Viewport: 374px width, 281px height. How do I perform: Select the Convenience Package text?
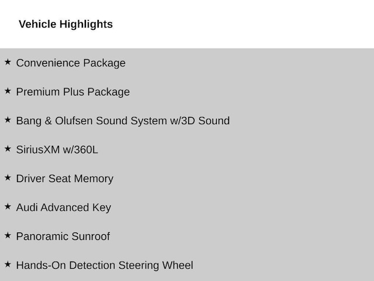click(71, 63)
